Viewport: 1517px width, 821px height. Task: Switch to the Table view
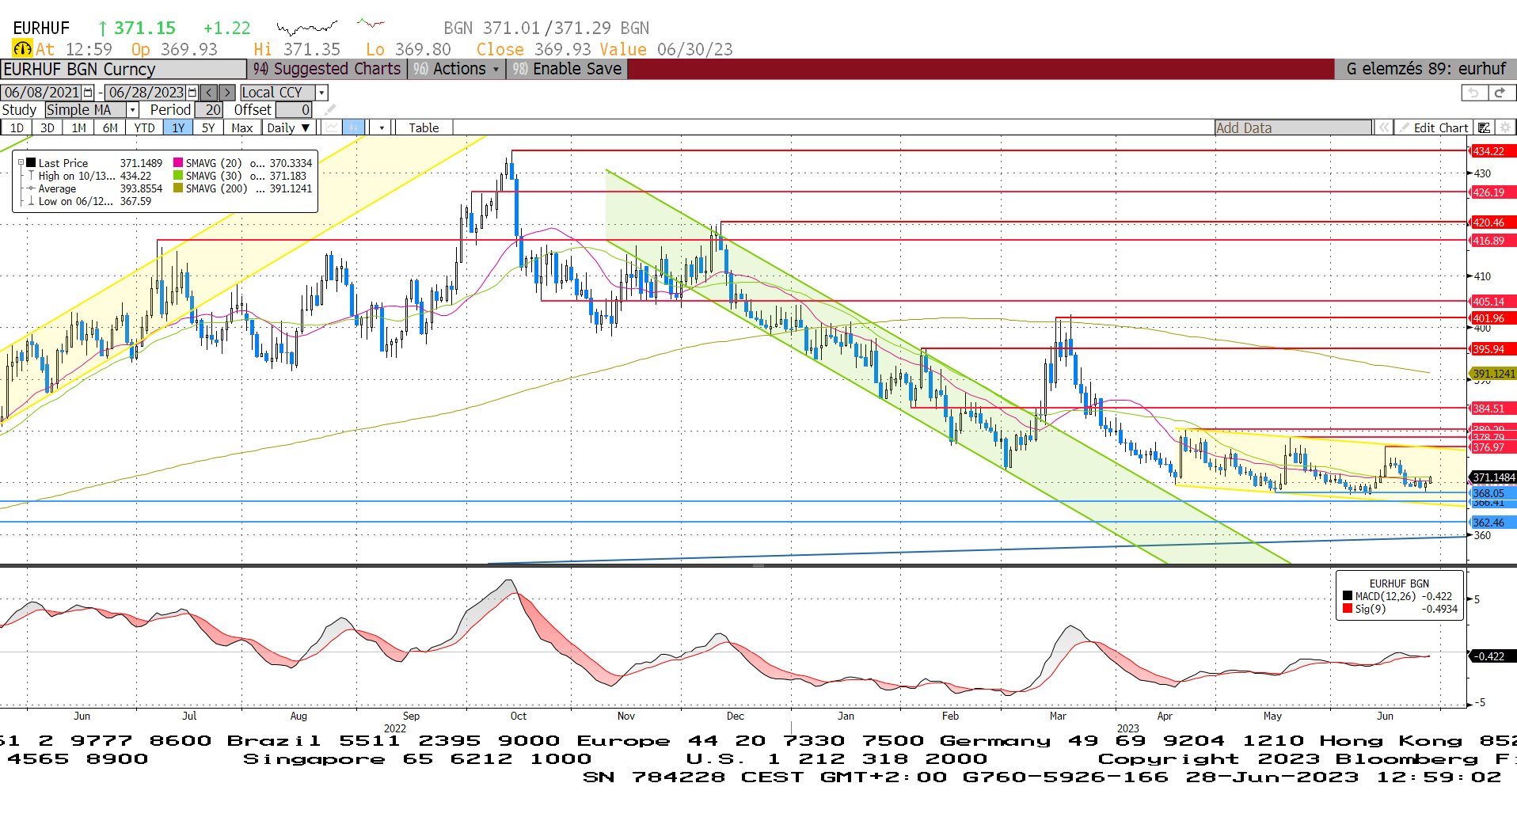pyautogui.click(x=424, y=127)
